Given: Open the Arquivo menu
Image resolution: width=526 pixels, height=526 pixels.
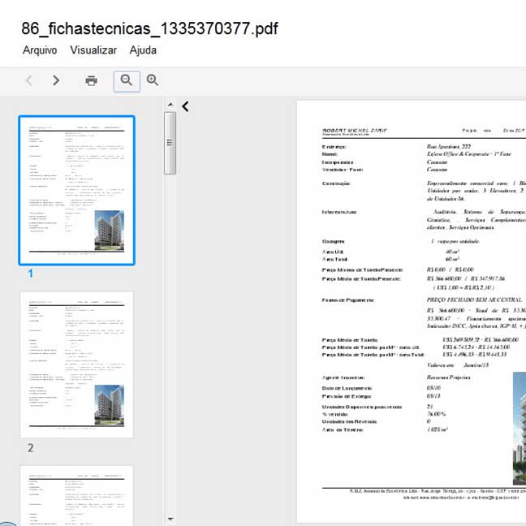Looking at the screenshot, I should [x=40, y=50].
